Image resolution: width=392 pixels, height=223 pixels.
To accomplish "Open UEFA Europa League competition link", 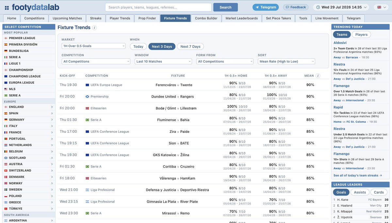I will click(x=106, y=85).
